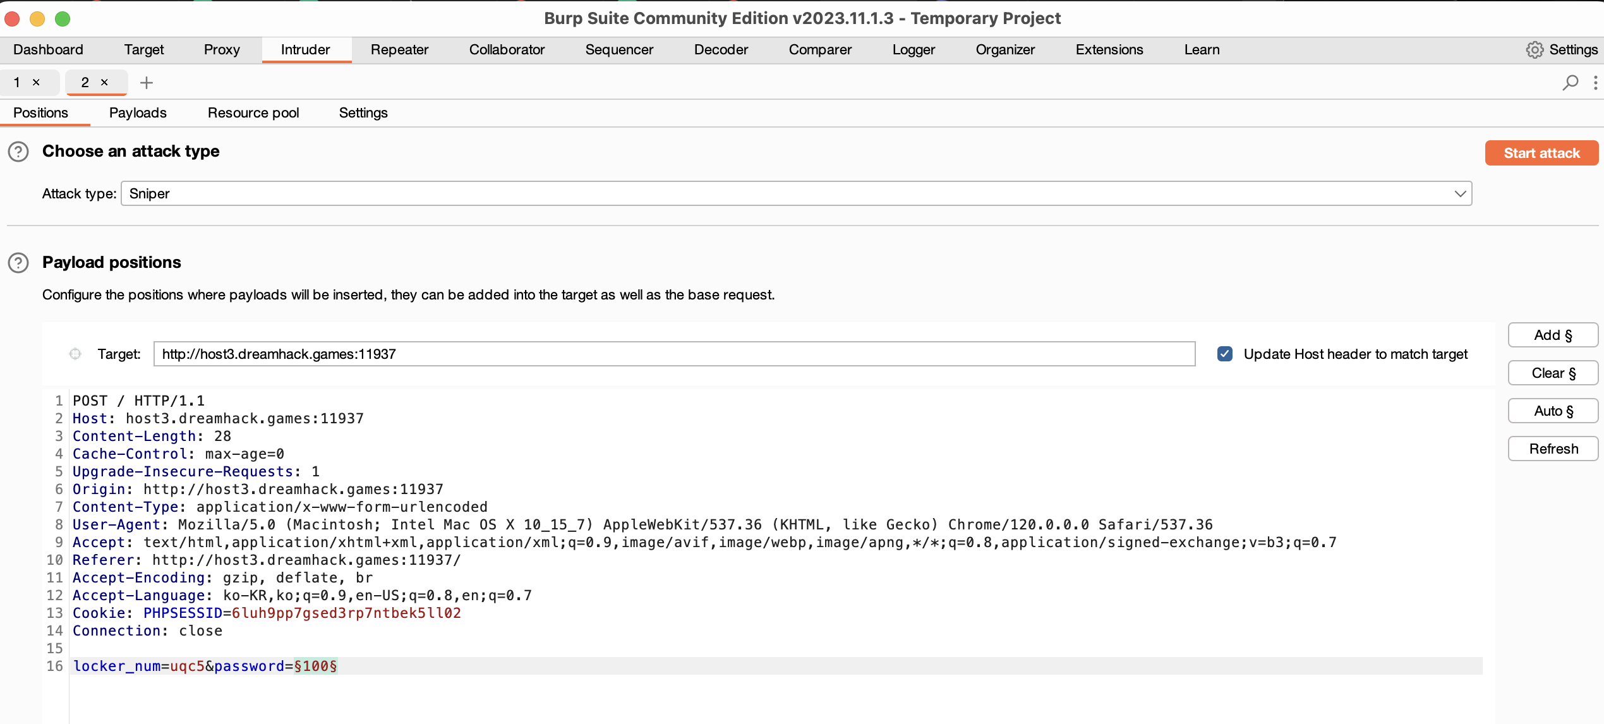Go to the Collaborator tab
The height and width of the screenshot is (724, 1604).
click(x=507, y=50)
